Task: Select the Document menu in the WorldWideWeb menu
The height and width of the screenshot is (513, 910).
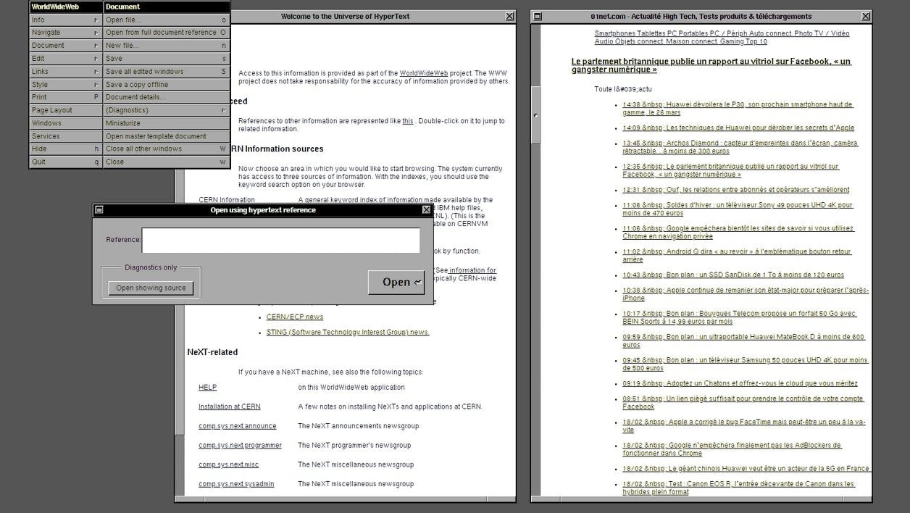Action: pyautogui.click(x=65, y=46)
